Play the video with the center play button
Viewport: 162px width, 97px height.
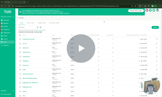click(x=81, y=48)
